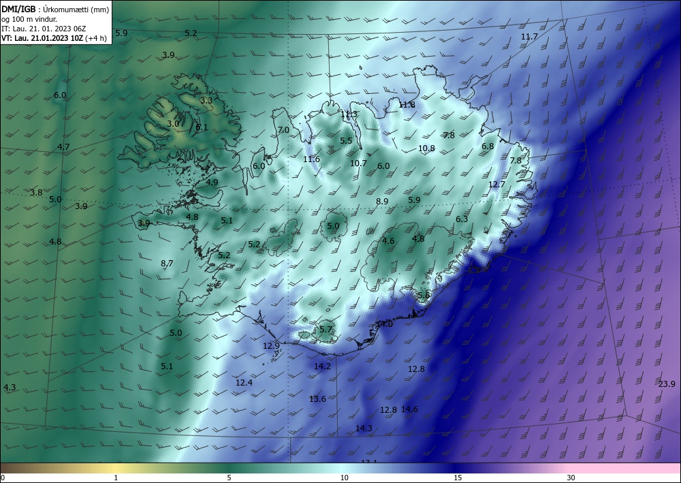Click the 3.3 value in the Westfjords
This screenshot has width=681, height=483.
pos(206,101)
